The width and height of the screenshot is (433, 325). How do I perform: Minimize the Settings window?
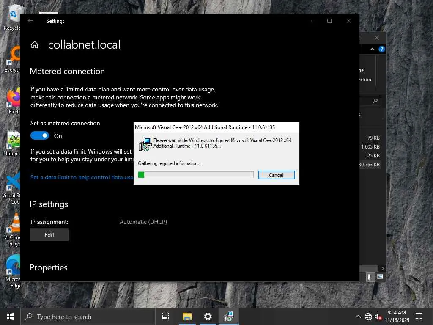(310, 21)
